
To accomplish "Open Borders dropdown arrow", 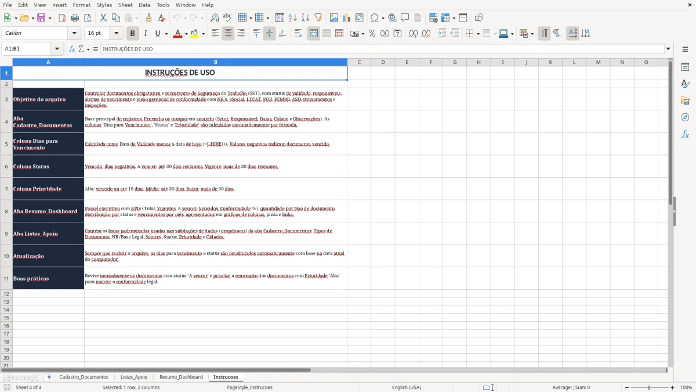I will pyautogui.click(x=480, y=34).
